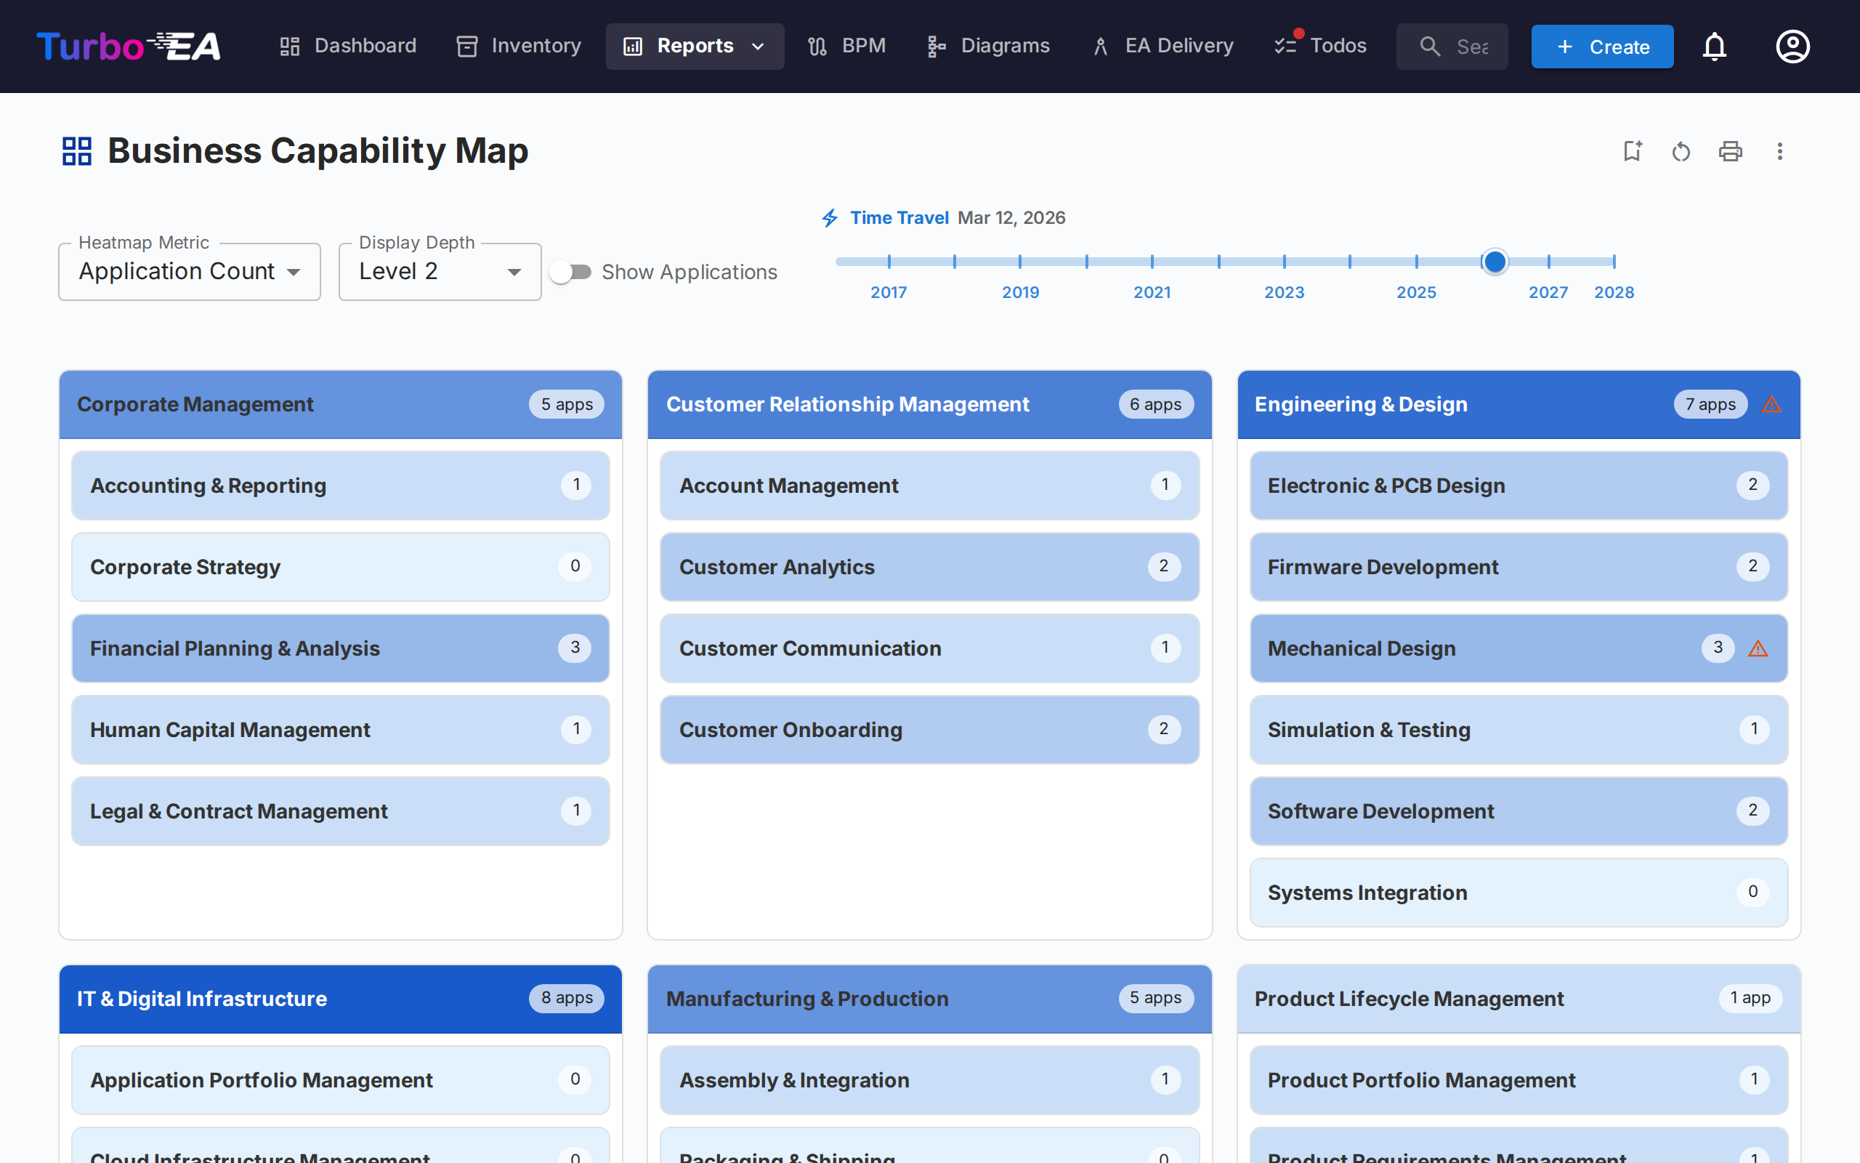Screen dimensions: 1860x1163
Task: Toggle the red-dot indicator on Todos
Action: 1299,33
